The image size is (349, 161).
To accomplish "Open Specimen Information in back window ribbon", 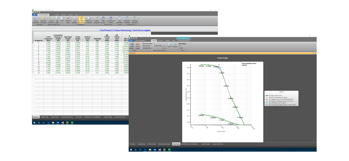I will 44,20.
